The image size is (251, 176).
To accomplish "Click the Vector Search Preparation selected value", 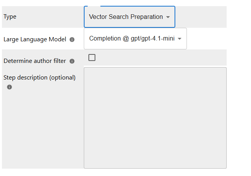I will [x=126, y=17].
